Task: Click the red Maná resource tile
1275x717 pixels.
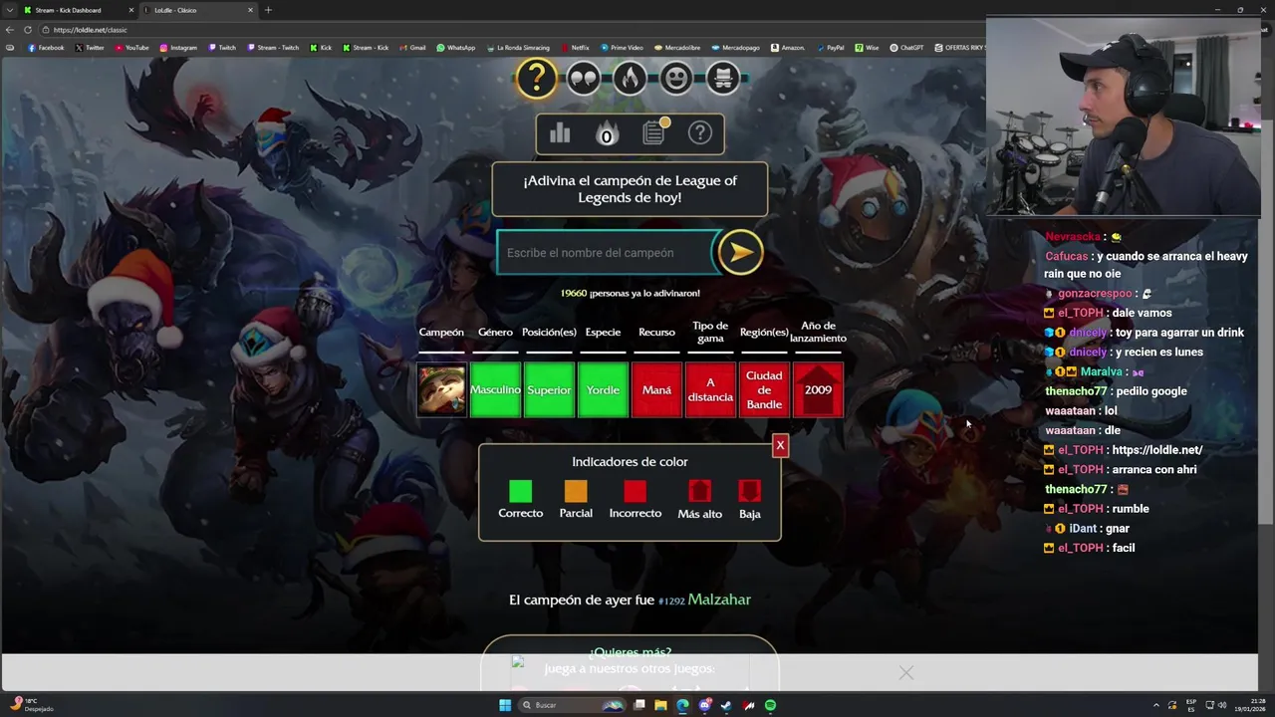Action: (656, 389)
